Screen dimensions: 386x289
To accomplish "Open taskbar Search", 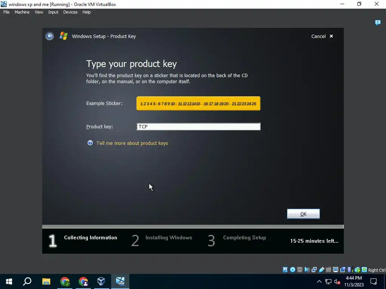I will point(27,281).
